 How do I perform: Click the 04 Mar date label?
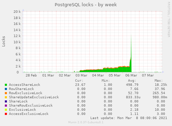point(98,75)
